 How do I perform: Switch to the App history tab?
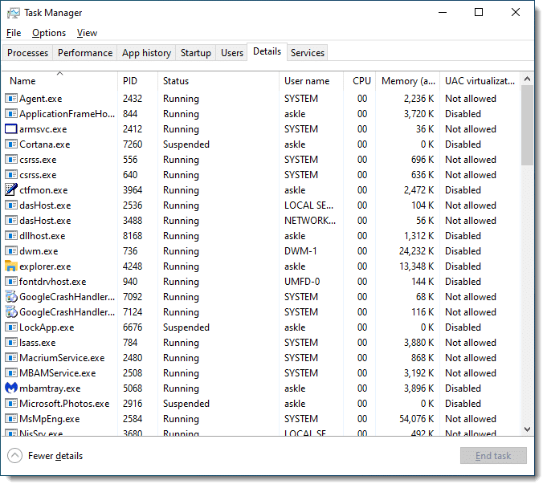point(146,53)
